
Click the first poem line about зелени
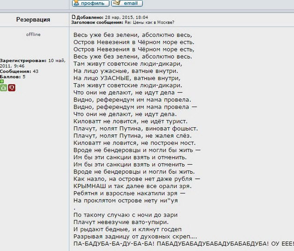click(133, 35)
